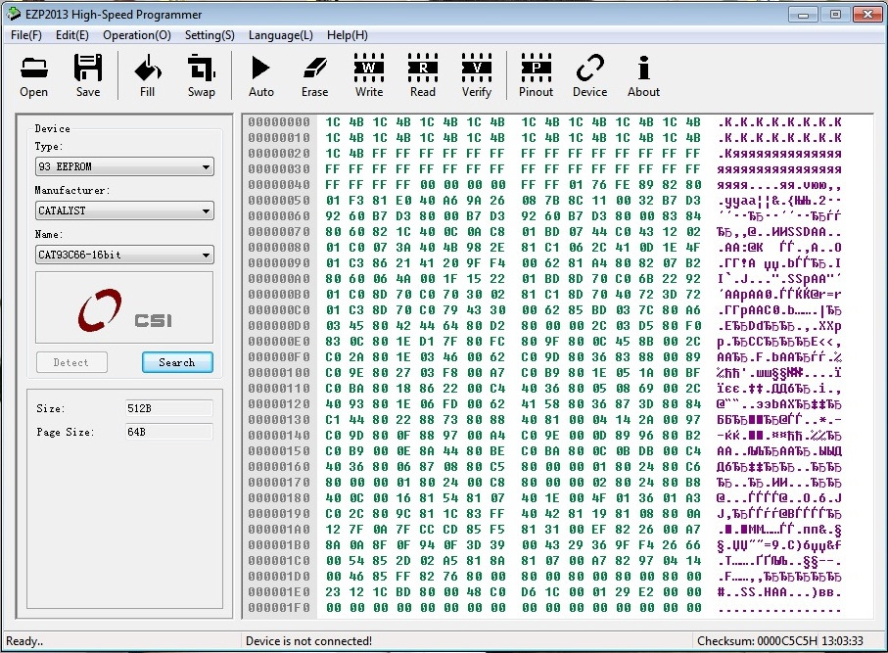Expand the Name dropdown showing CAT93C66-16bit

(x=123, y=256)
